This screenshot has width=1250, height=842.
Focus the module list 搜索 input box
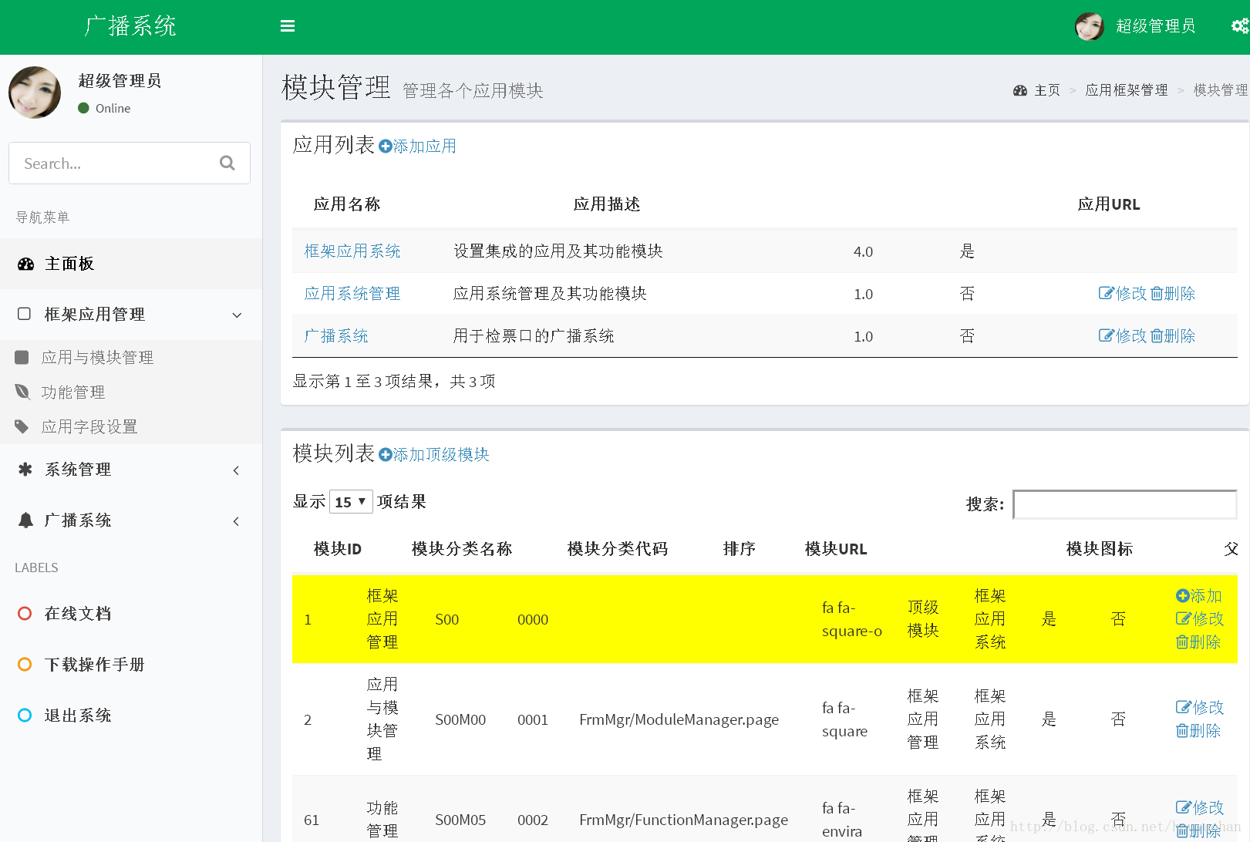1124,504
